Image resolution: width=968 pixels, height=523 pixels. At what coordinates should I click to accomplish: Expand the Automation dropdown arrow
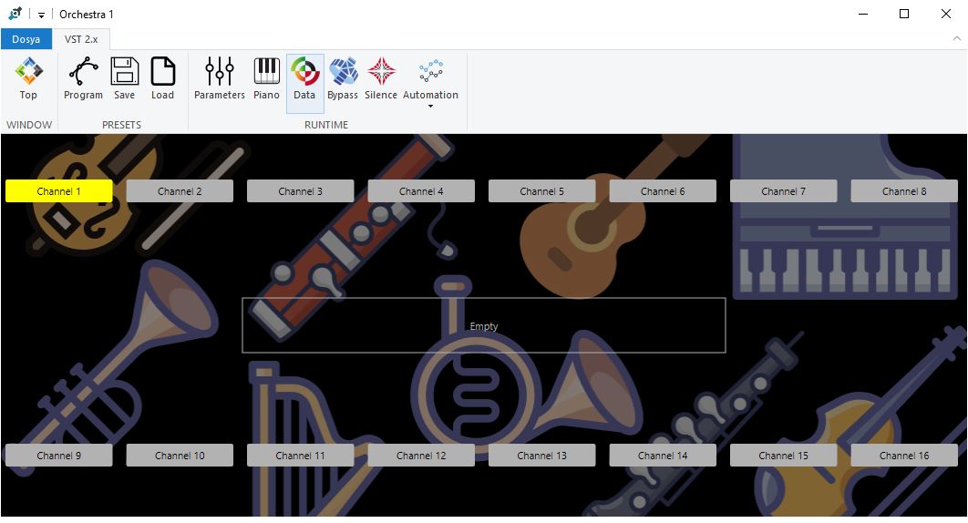[x=431, y=107]
